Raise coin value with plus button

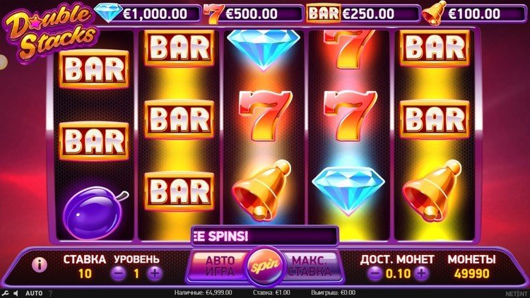(421, 273)
